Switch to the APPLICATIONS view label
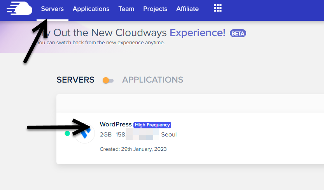324x190 pixels. coord(152,80)
